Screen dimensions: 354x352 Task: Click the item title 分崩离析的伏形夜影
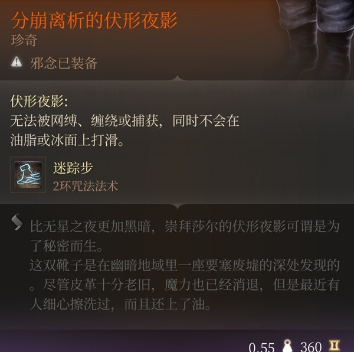(94, 21)
